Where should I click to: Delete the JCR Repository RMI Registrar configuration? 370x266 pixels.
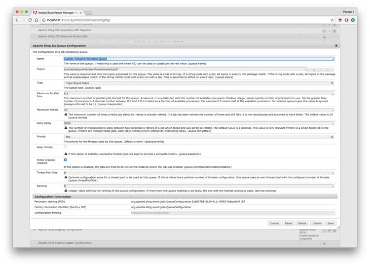334,31
